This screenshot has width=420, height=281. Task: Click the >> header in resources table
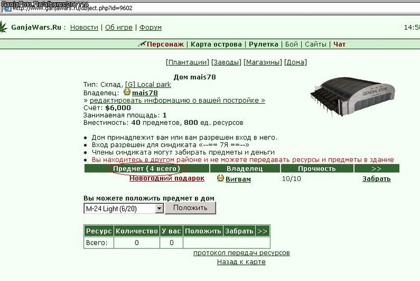click(262, 231)
